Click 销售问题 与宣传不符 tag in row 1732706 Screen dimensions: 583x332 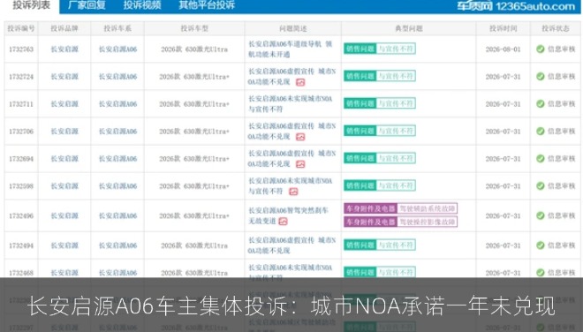pyautogui.click(x=380, y=131)
